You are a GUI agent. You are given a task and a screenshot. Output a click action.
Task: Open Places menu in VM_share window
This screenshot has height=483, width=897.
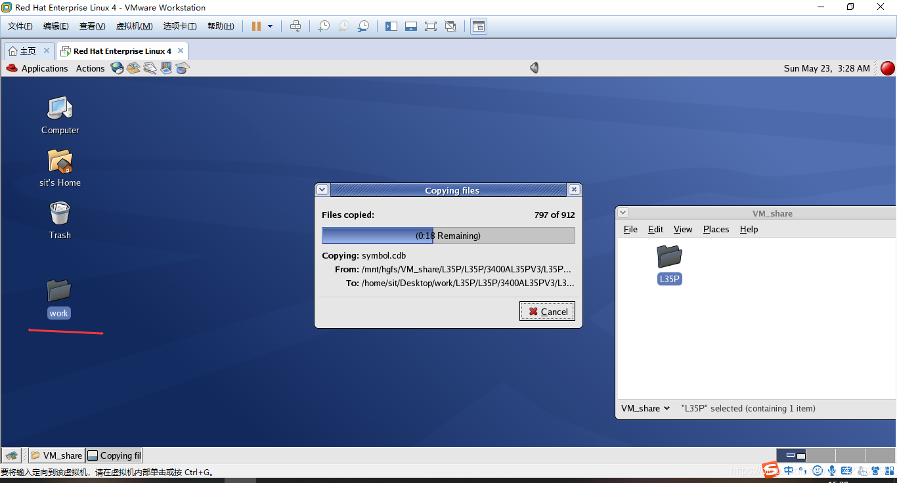click(716, 229)
